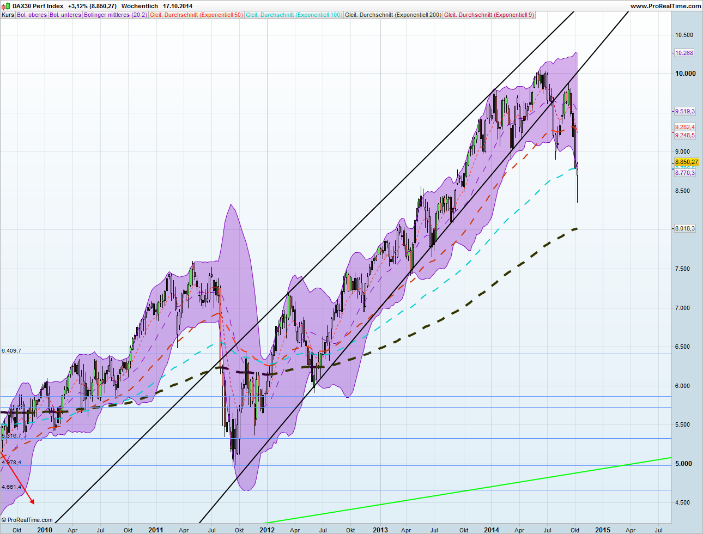Image resolution: width=703 pixels, height=534 pixels.
Task: Select the "Kurs" legend item
Action: 8,15
